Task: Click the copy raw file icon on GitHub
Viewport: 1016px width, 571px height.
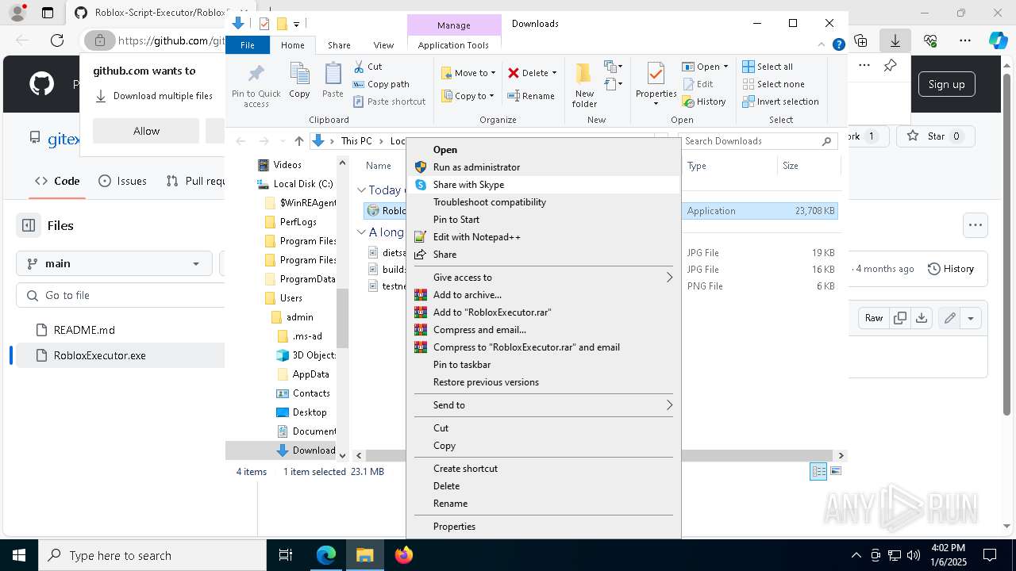Action: tap(900, 318)
